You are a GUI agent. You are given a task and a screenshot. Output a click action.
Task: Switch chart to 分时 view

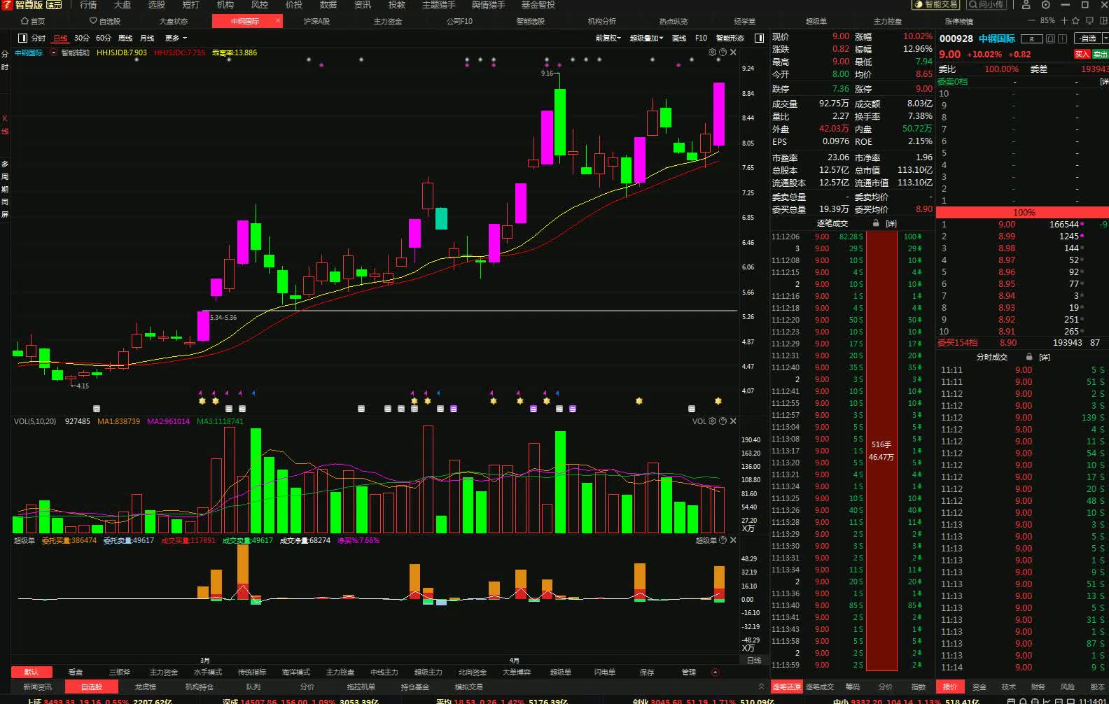coord(39,38)
